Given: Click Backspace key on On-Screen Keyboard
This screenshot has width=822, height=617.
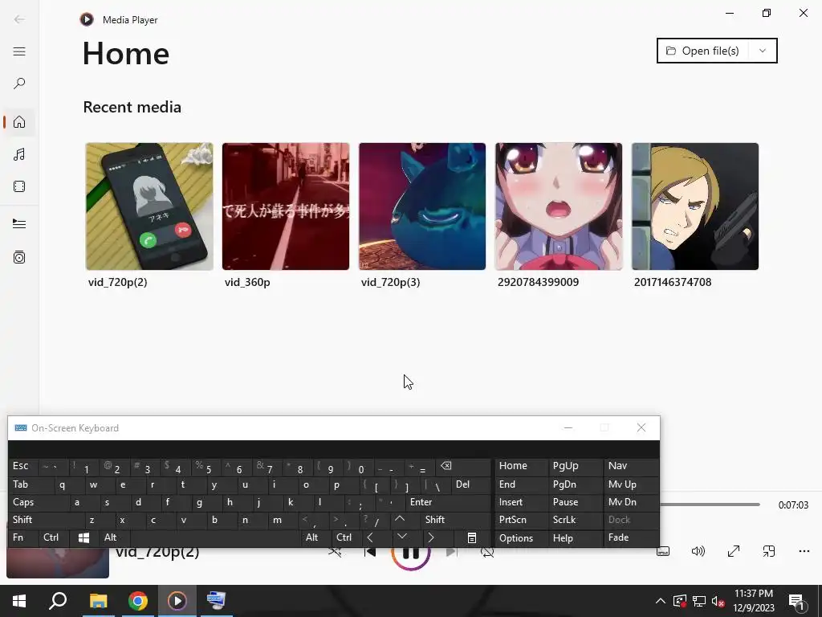Looking at the screenshot, I should (463, 466).
